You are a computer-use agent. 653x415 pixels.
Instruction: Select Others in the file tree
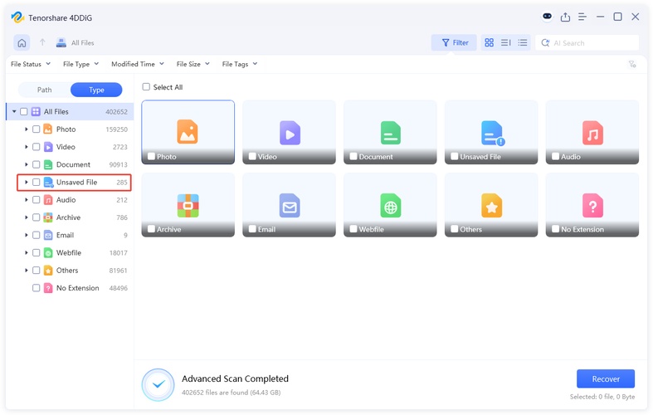pos(67,271)
